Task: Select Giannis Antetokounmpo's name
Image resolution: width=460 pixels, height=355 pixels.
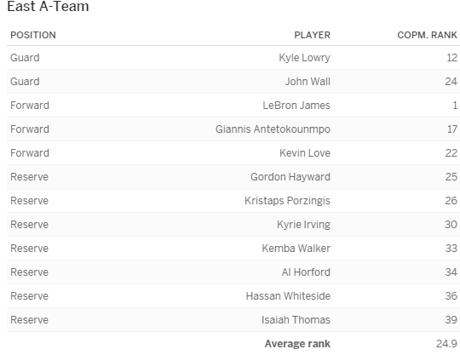Action: coord(273,129)
